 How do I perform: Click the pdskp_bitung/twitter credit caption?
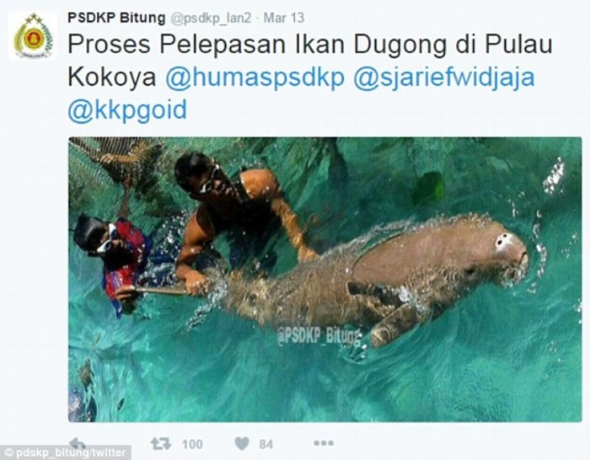tap(66, 452)
